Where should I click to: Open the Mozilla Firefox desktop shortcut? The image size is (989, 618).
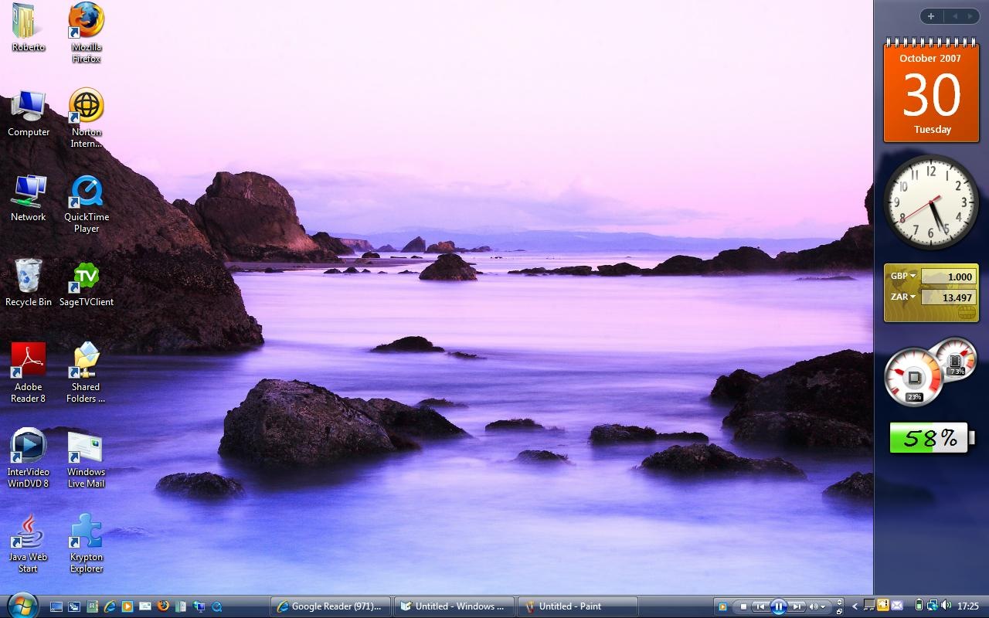pyautogui.click(x=86, y=23)
